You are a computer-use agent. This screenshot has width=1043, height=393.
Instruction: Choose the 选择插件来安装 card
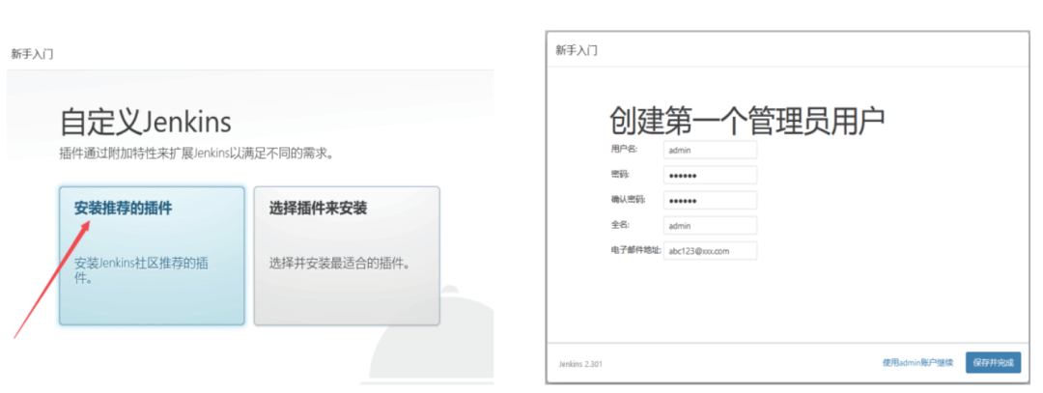click(347, 256)
